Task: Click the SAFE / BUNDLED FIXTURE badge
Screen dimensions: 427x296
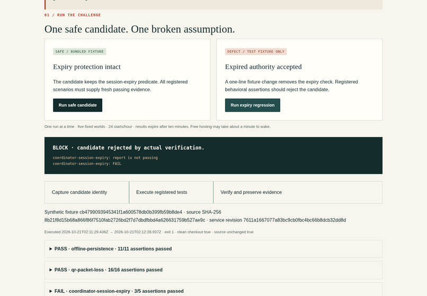Action: [79, 52]
